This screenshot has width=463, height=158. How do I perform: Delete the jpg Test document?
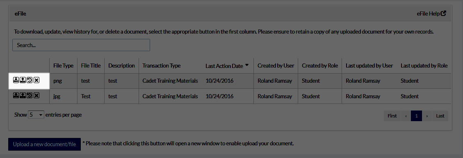point(36,95)
